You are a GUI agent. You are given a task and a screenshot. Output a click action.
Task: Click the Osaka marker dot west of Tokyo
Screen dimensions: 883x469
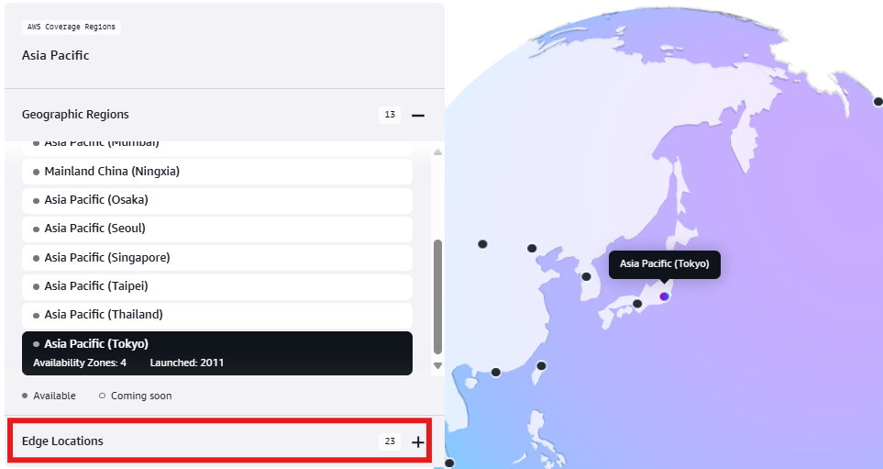637,304
